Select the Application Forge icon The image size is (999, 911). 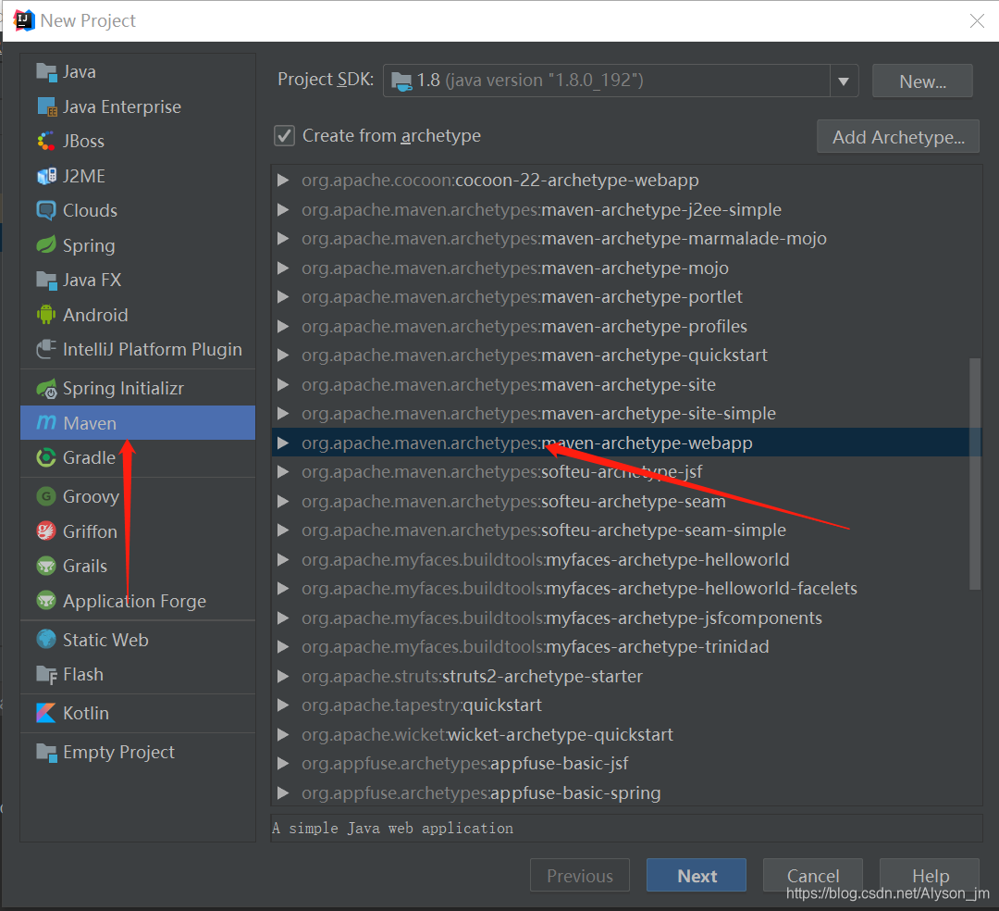point(46,601)
